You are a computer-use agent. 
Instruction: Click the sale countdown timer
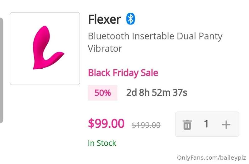[157, 93]
